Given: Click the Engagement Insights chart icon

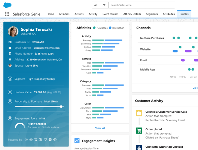Looking at the screenshot, I should tap(77, 141).
